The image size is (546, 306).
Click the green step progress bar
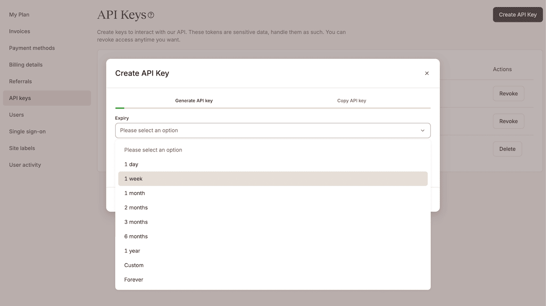tap(120, 108)
